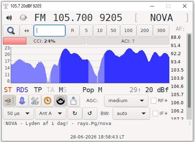The image size is (195, 142).
Task: Open the AGC medium dropdown
Action: point(126,101)
